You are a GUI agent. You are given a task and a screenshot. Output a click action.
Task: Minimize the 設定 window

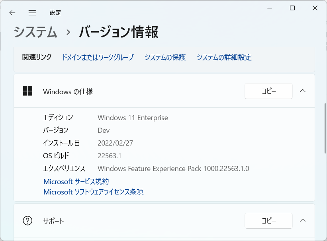(x=270, y=8)
